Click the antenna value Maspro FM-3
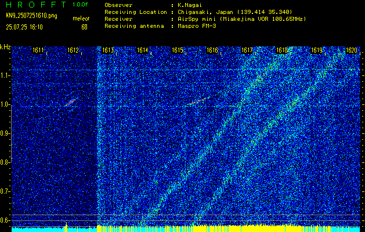This screenshot has height=232, width=365. click(197, 26)
